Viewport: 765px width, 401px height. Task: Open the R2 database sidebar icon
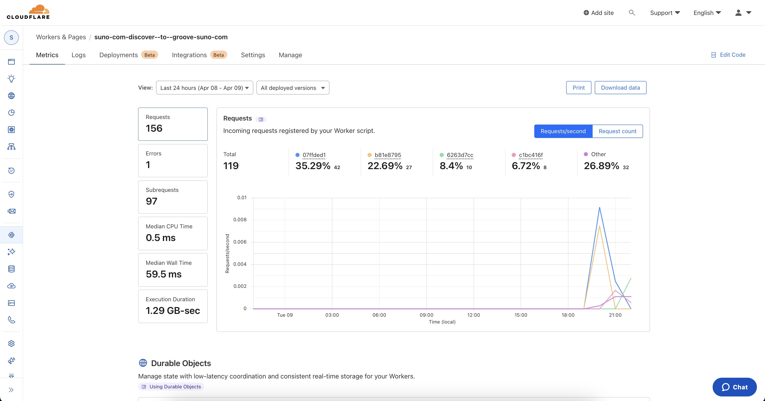pyautogui.click(x=11, y=269)
